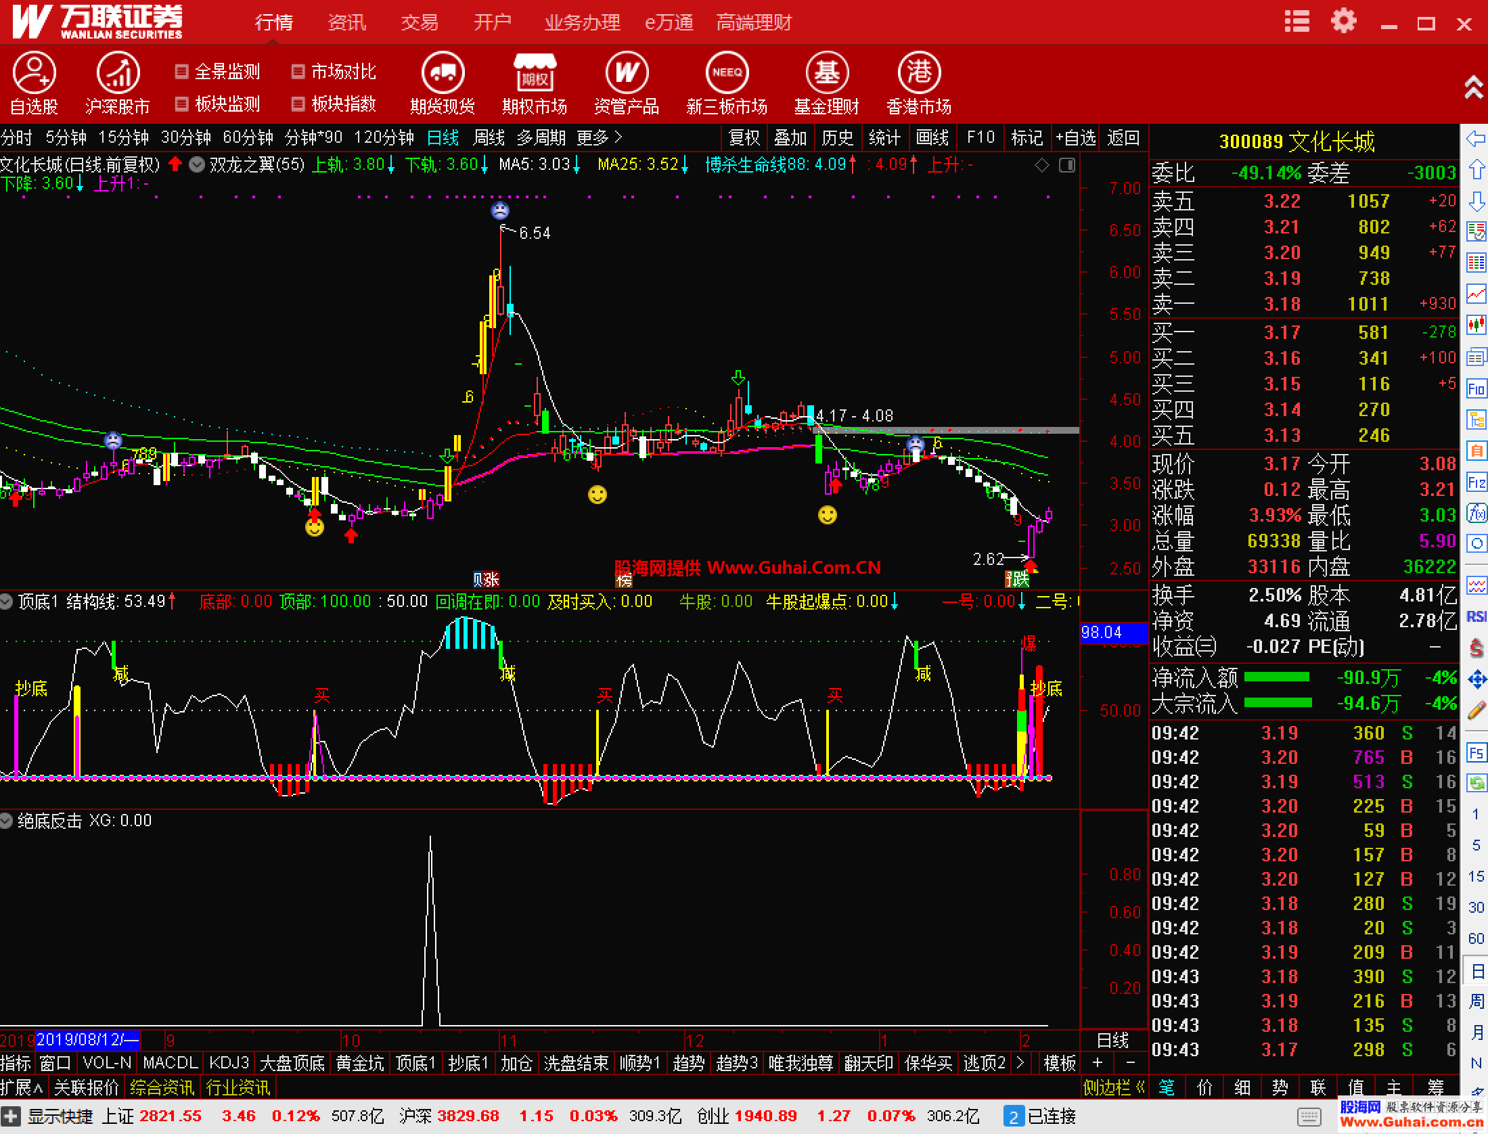
Task: Toggle 全景监测 checkbox
Action: [181, 71]
